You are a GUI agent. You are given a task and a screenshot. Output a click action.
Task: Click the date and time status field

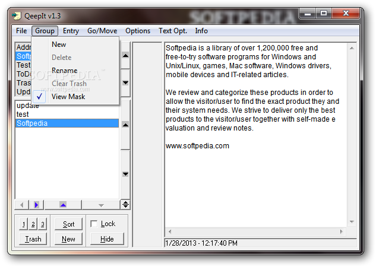point(260,243)
